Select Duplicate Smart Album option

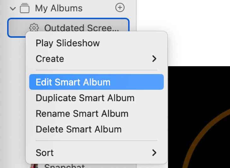[85, 98]
